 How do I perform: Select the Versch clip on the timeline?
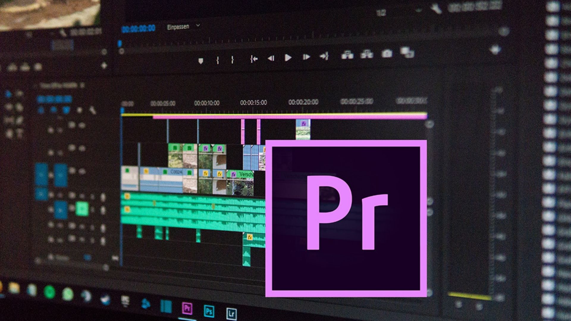click(240, 182)
